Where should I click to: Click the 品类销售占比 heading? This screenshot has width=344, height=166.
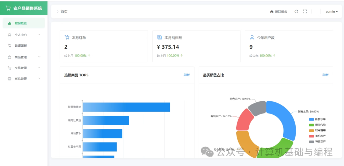(213, 75)
